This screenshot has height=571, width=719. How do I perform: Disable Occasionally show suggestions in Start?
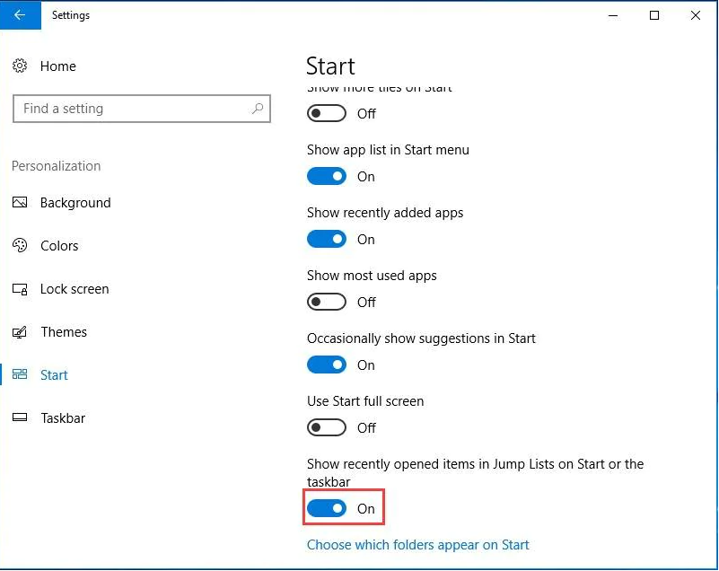(327, 365)
